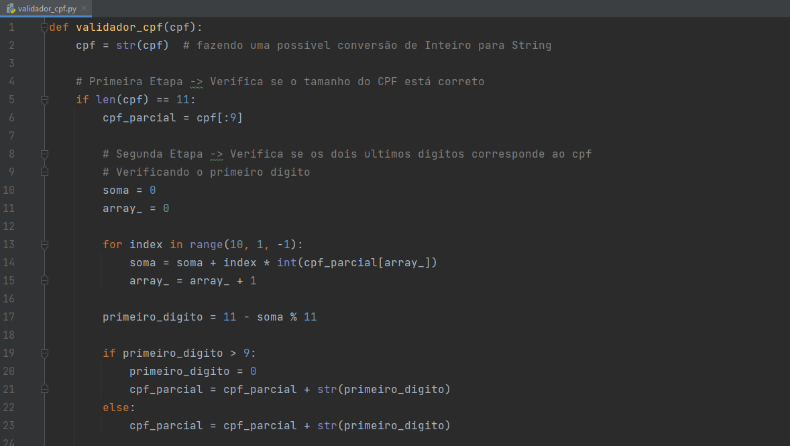Collapse the if len(cpf) block at line 5
This screenshot has width=790, height=446.
pos(44,99)
